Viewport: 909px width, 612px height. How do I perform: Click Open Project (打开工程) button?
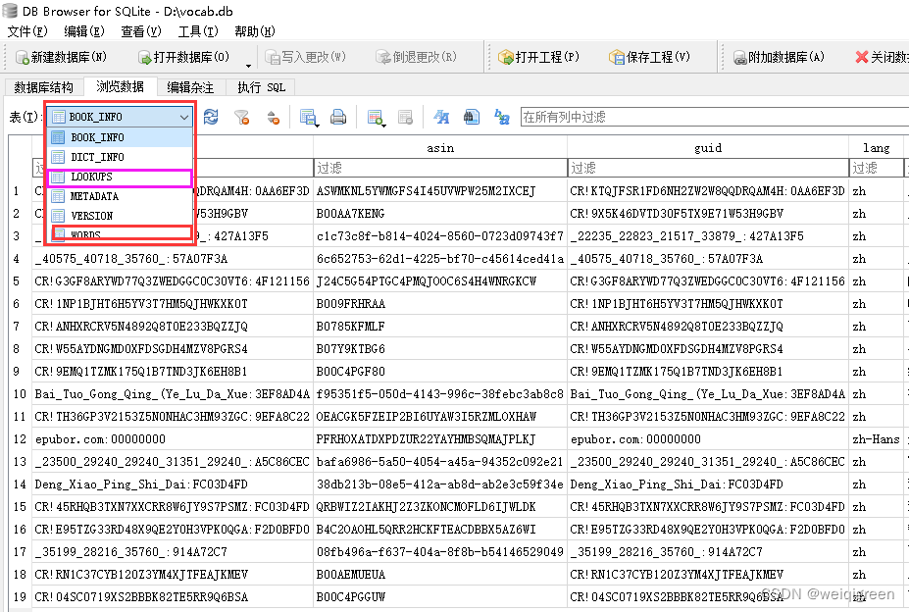(x=539, y=57)
